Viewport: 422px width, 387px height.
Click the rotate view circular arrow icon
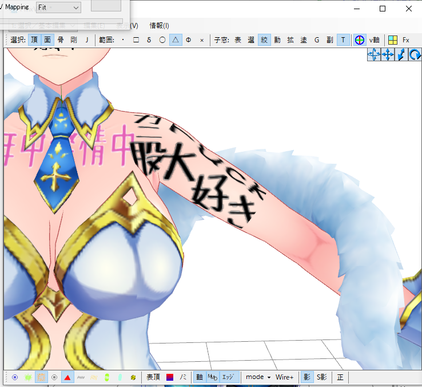pos(415,55)
